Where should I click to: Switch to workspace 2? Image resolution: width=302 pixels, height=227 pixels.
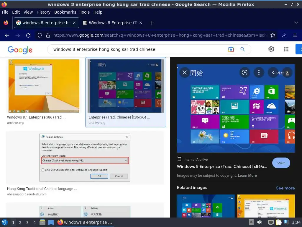(20, 223)
